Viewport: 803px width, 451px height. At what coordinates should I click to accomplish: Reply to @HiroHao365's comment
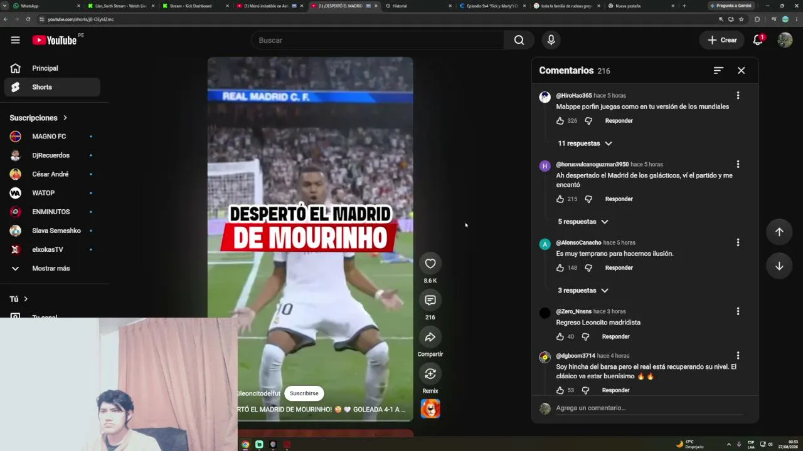[x=619, y=121]
